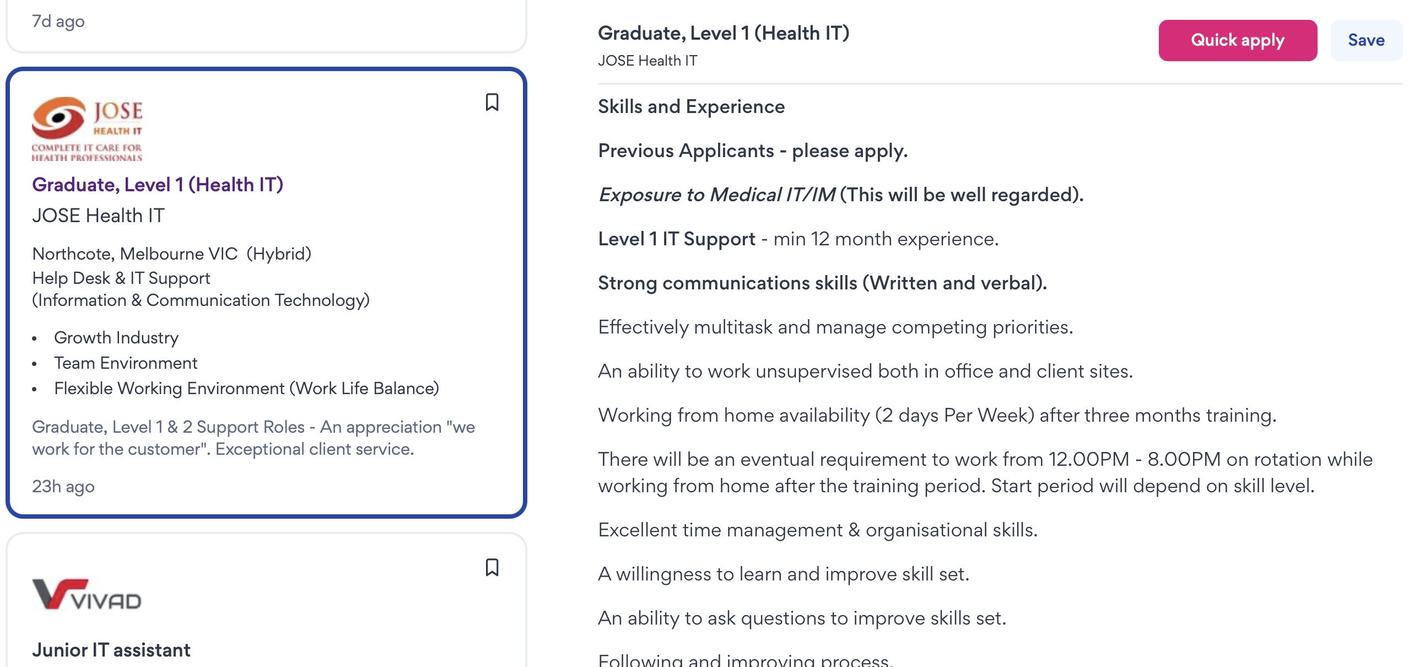Click the Growth Industry bullet point

tap(116, 338)
